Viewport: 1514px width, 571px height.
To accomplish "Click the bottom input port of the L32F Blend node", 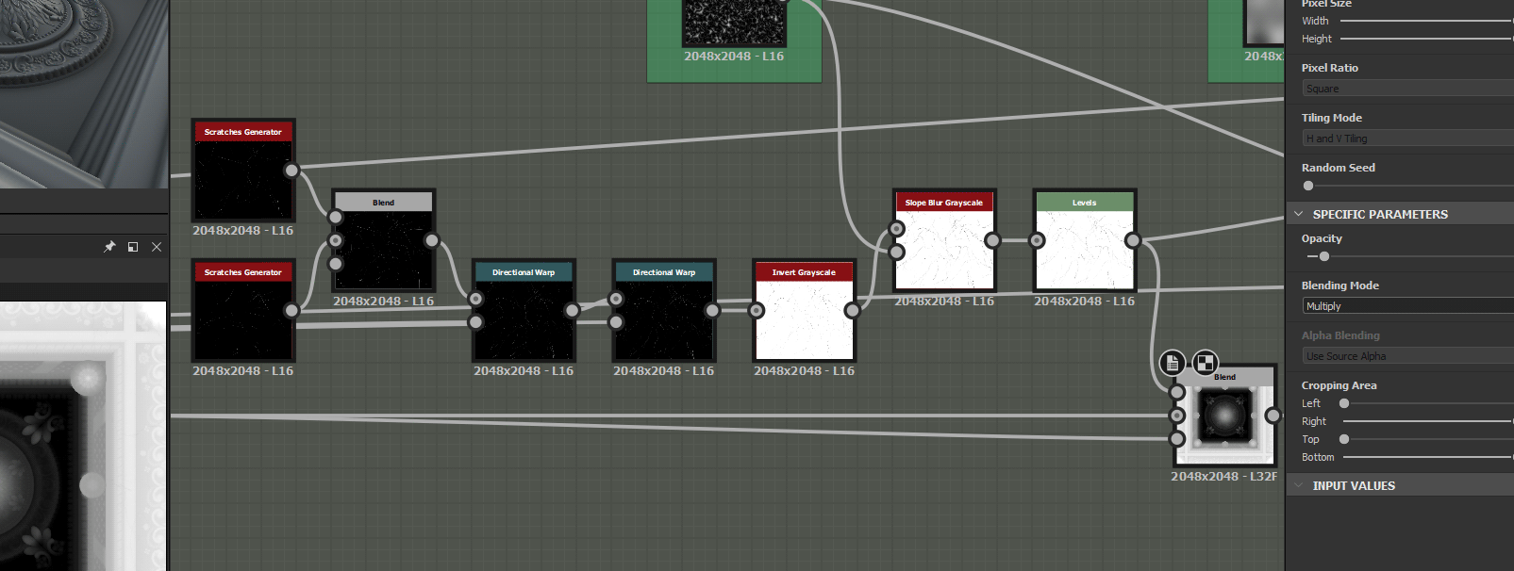I will tap(1176, 438).
